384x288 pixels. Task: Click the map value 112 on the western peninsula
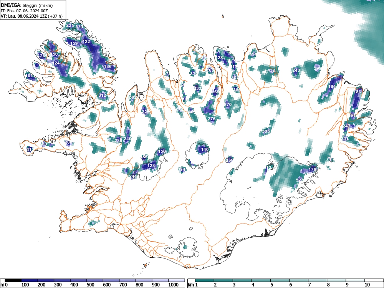30,149
